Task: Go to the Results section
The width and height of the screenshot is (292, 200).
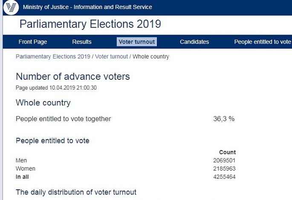Action: 82,42
